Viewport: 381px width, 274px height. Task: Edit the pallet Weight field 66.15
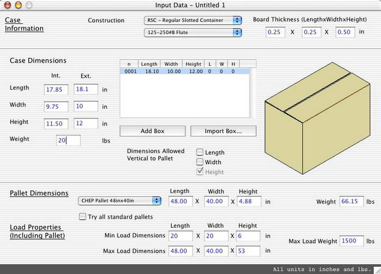(352, 202)
